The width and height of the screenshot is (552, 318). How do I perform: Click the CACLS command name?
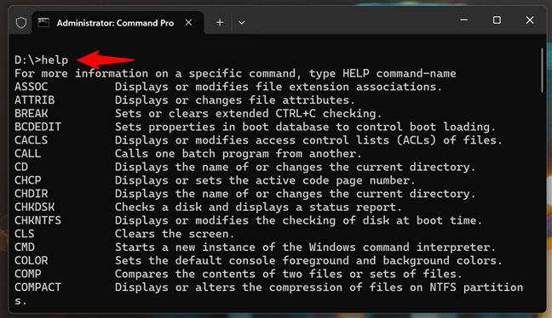[31, 140]
